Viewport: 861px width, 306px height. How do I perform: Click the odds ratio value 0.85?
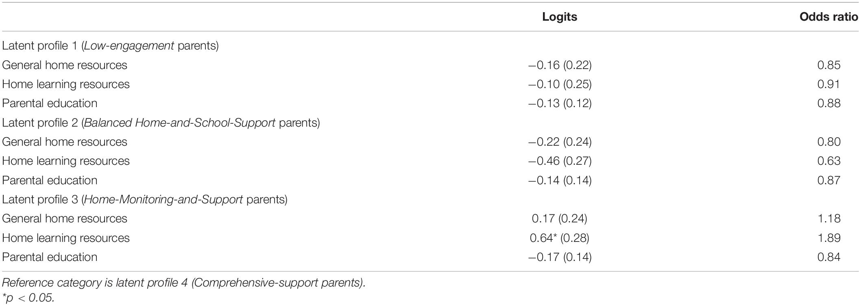point(829,65)
